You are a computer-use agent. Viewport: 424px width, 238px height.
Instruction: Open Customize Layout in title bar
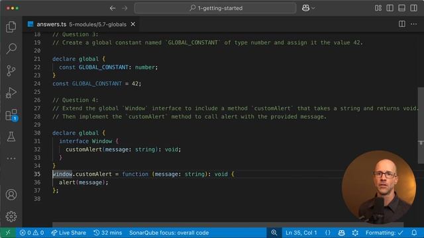pos(378,8)
